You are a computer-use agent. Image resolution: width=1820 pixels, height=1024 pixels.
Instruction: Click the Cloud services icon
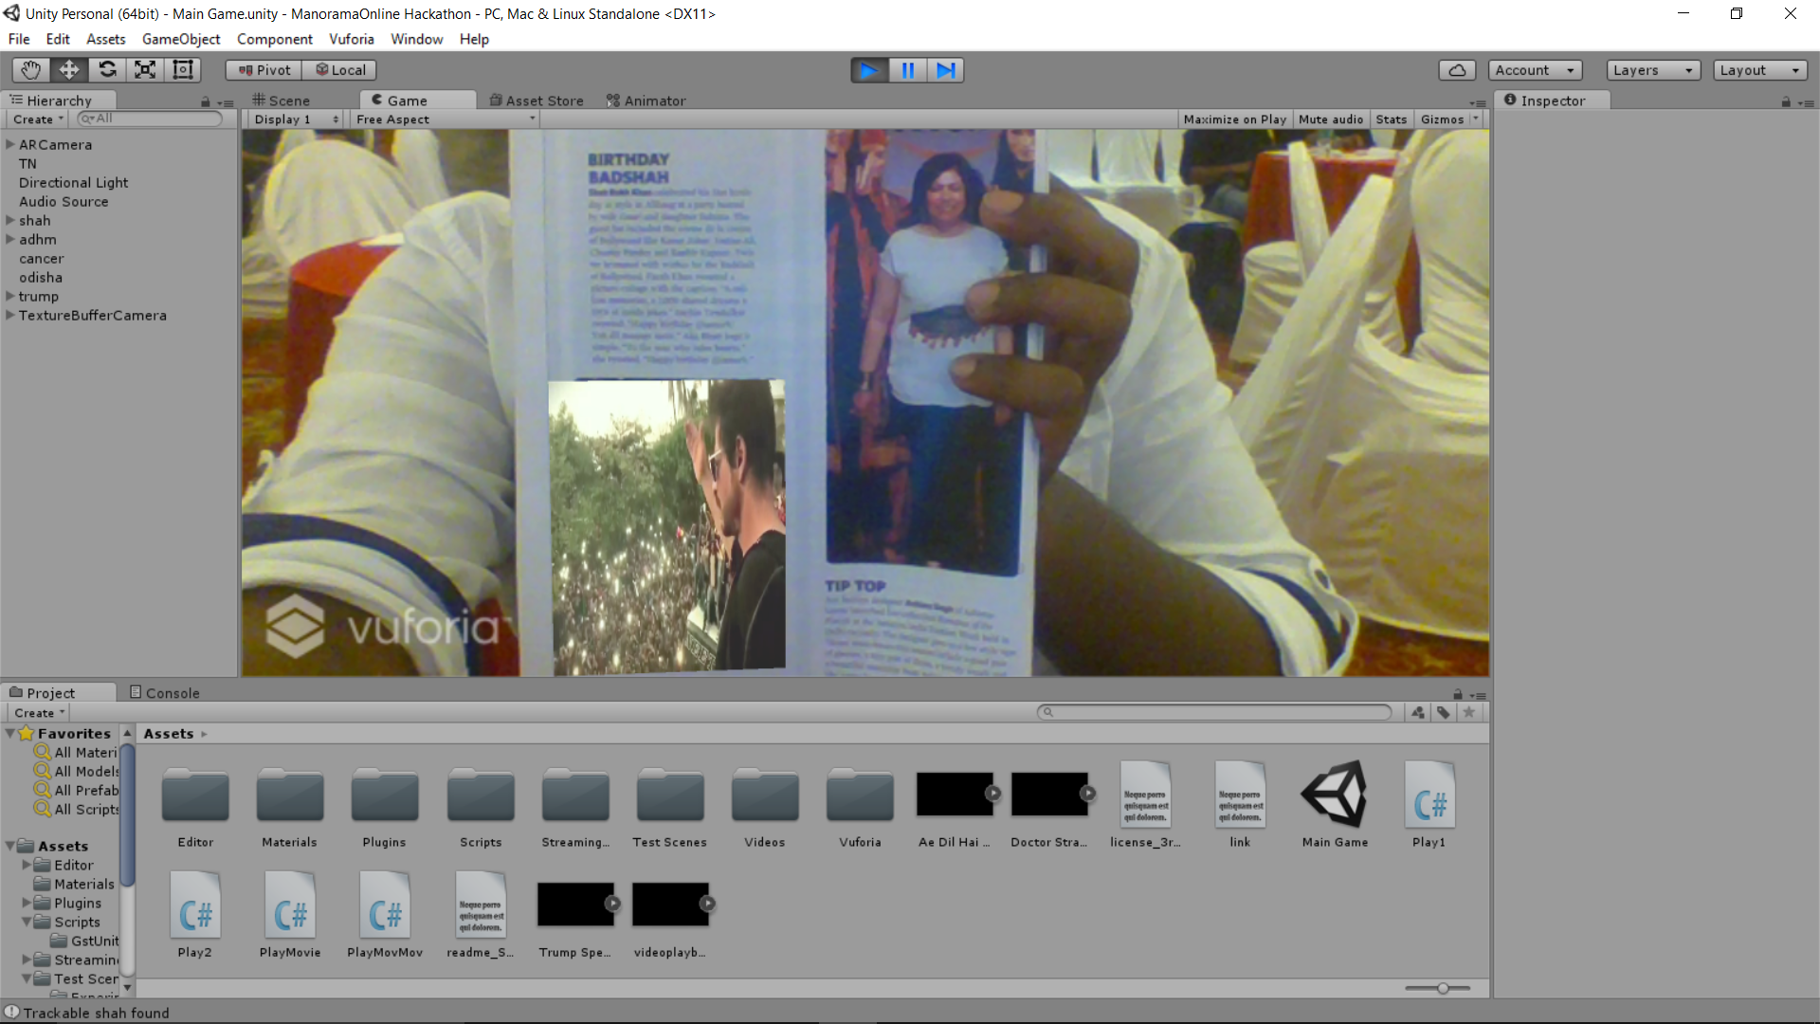1457,70
